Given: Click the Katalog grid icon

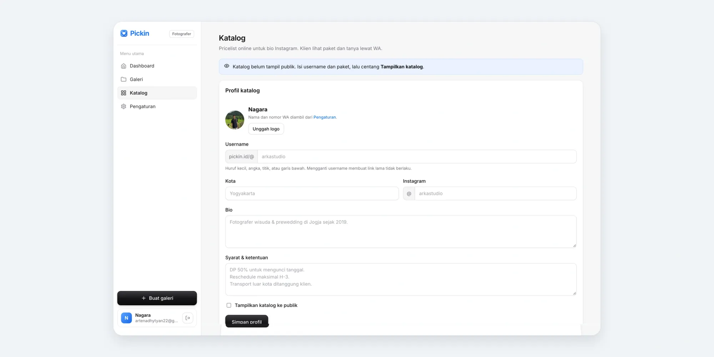Looking at the screenshot, I should (124, 93).
